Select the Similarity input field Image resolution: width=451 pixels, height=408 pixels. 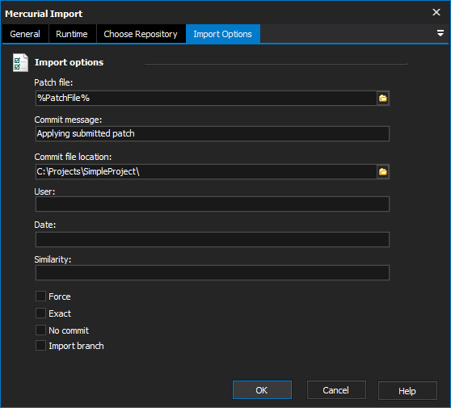213,272
